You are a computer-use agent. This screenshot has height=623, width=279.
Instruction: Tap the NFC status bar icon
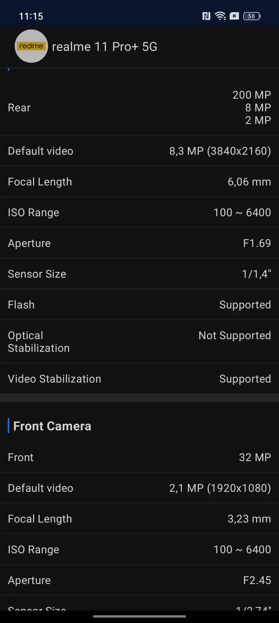click(x=206, y=16)
